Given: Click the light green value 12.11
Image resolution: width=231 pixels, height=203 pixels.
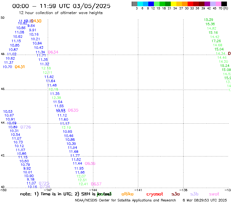Looking at the screenshot, I should tap(47, 72).
